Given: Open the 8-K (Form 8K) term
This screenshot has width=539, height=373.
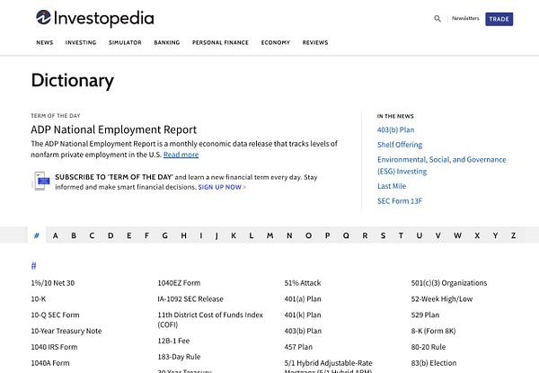Looking at the screenshot, I should (x=434, y=331).
